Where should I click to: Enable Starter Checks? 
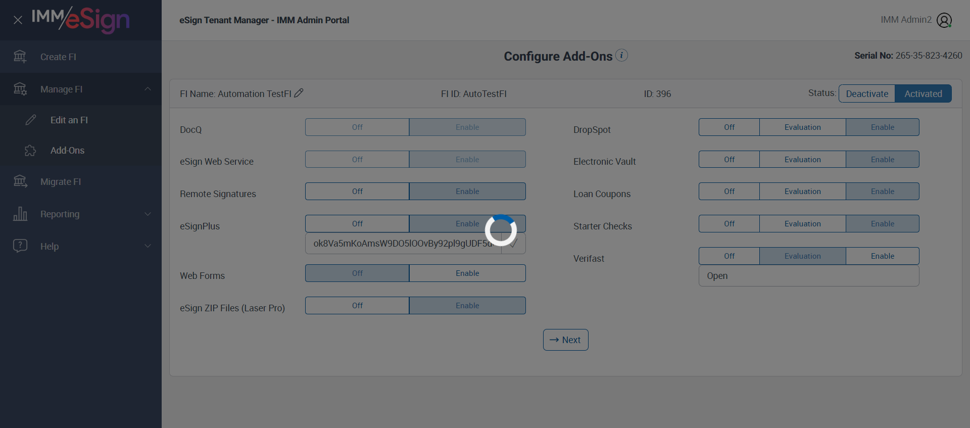click(883, 224)
